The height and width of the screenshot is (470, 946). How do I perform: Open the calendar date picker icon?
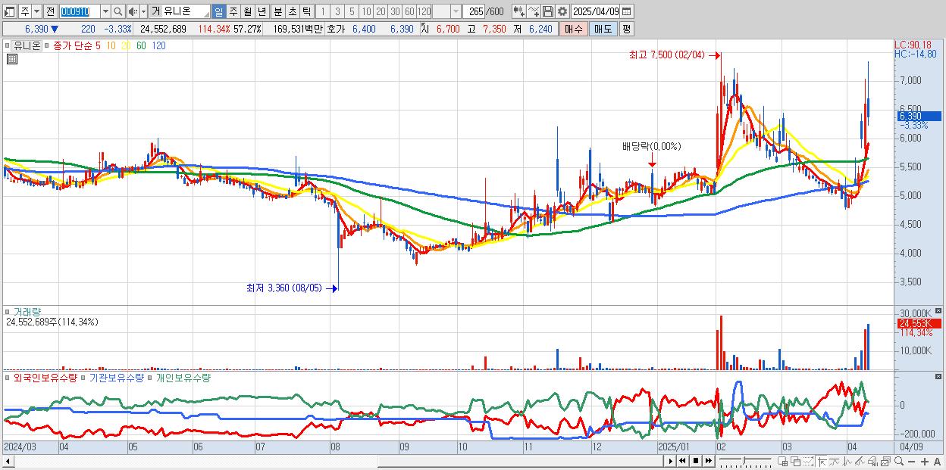(x=627, y=11)
